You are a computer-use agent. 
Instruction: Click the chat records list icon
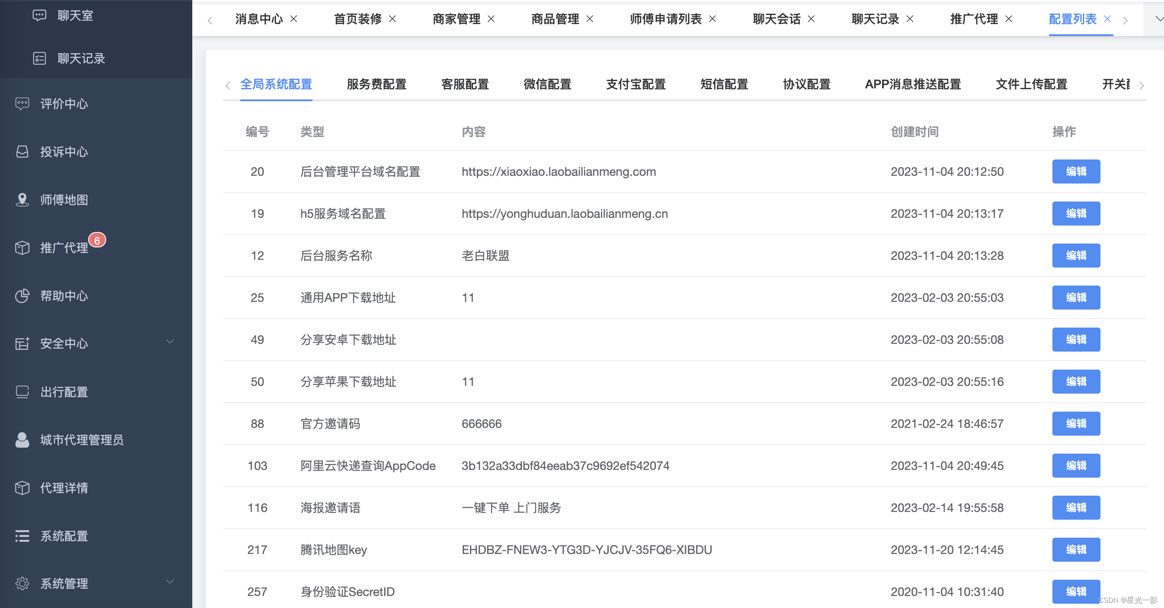coord(39,58)
